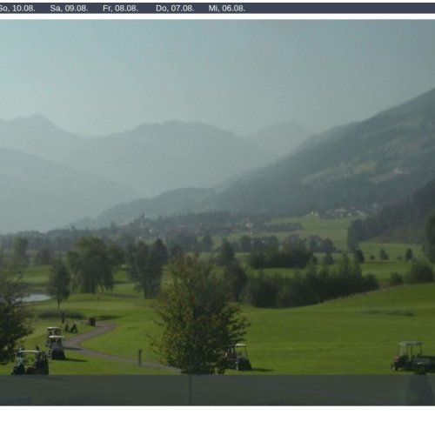
Task: Click the golf course webcam image
Action: (x=217, y=212)
